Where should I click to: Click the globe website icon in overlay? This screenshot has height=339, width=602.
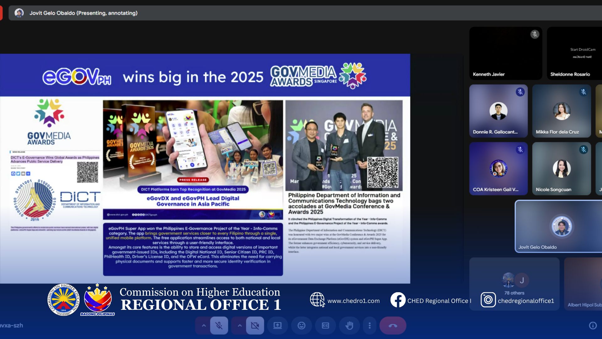point(317,300)
